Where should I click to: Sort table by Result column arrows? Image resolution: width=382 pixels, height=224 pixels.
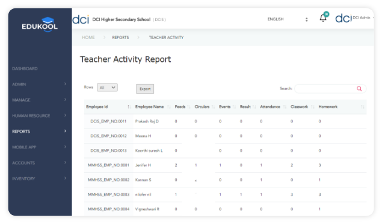254,107
